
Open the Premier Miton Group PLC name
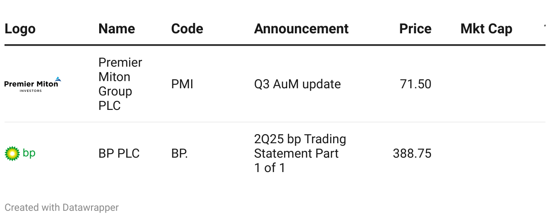coord(120,84)
